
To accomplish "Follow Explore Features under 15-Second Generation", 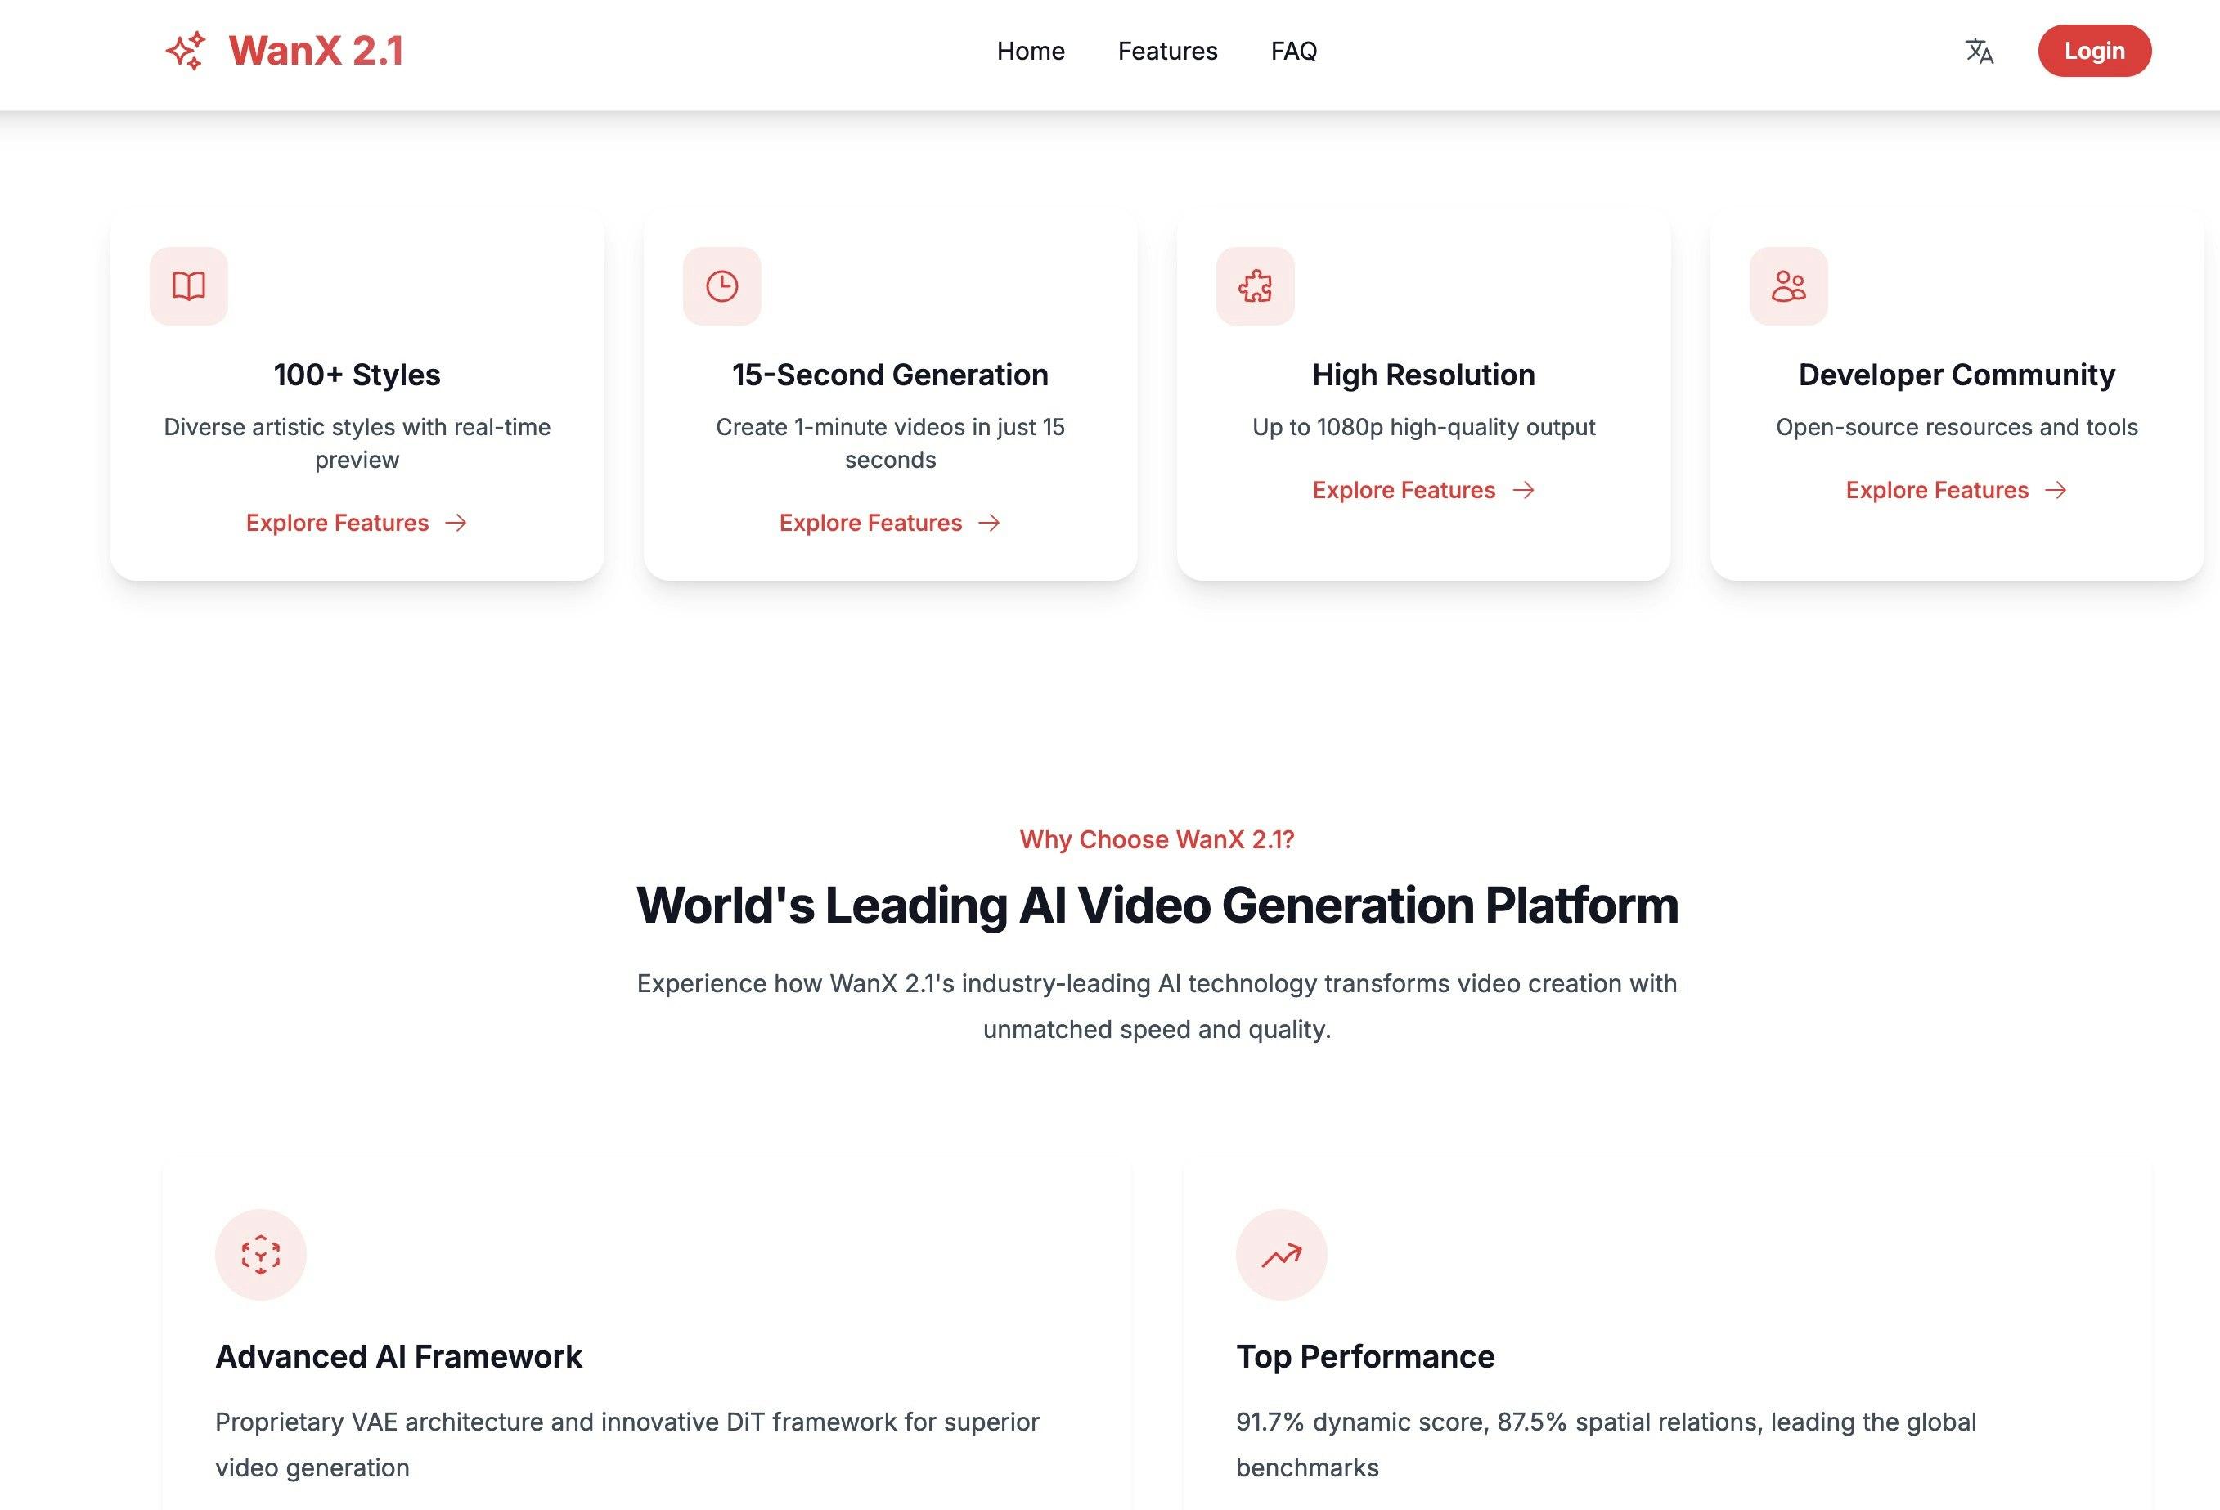I will 870,523.
